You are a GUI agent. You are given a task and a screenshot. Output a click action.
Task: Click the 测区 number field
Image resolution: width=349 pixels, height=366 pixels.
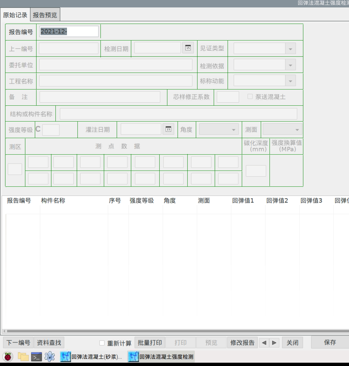15,169
